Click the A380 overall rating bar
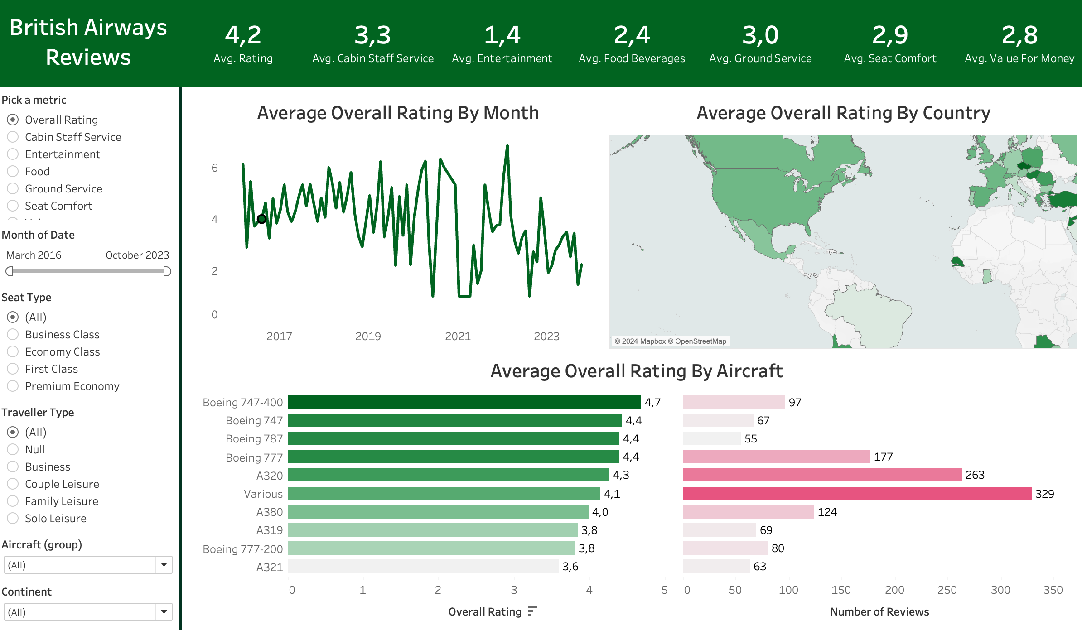This screenshot has width=1082, height=630. [438, 512]
